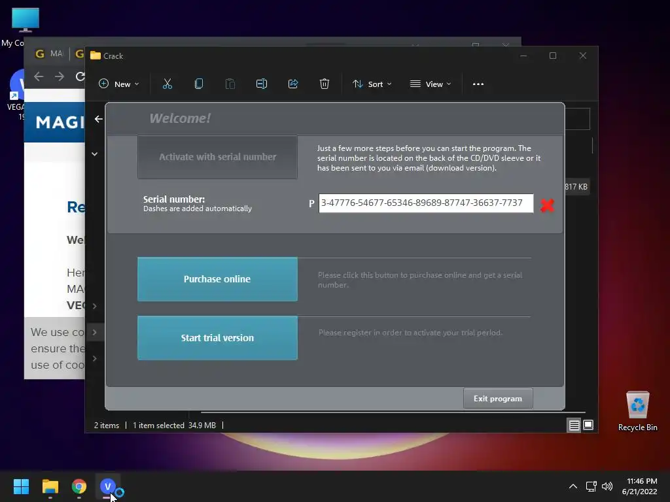Screen dimensions: 670x502
Task: Click the browser reload icon
Action: coord(80,76)
